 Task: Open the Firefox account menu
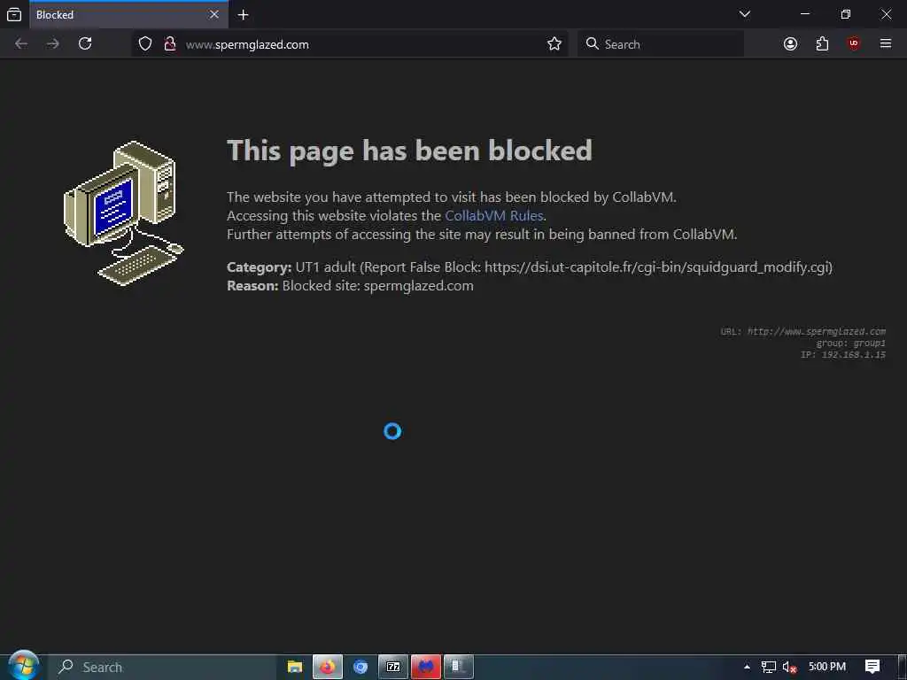(790, 44)
